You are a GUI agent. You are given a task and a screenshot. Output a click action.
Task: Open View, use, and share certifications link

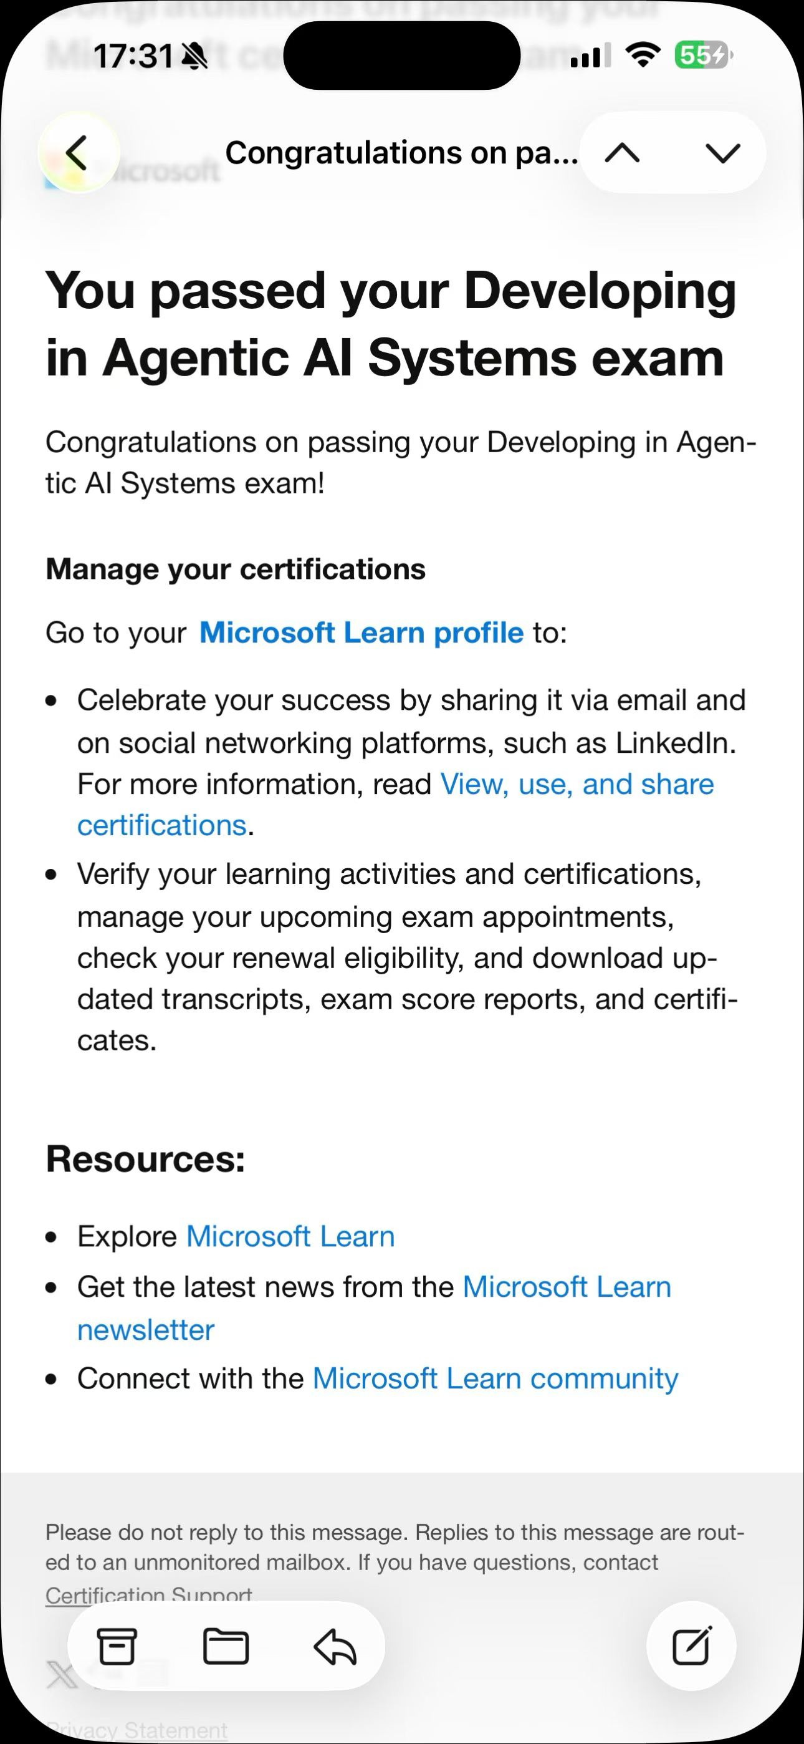click(396, 805)
